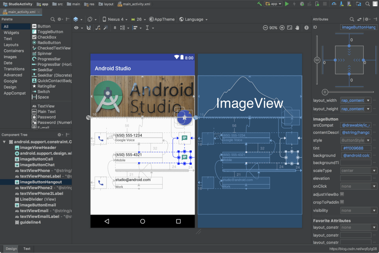Click the layout breadcrumb folder
This screenshot has height=253, width=379.
106,4
